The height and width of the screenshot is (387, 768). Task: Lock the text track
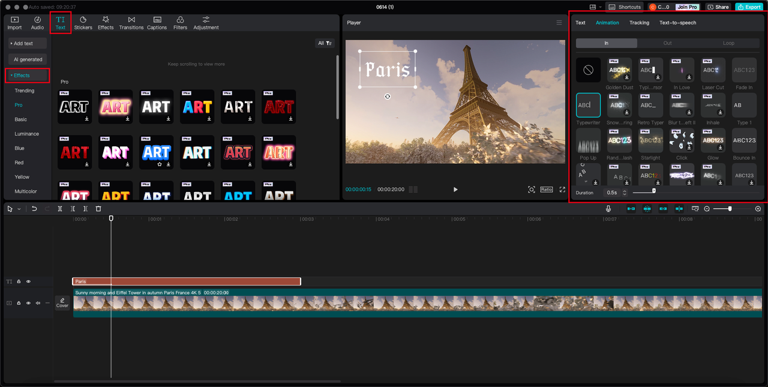point(19,281)
